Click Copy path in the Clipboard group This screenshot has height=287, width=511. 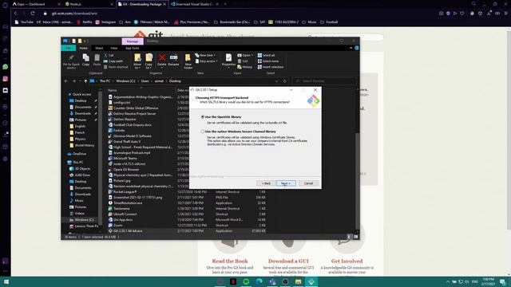pyautogui.click(x=113, y=61)
